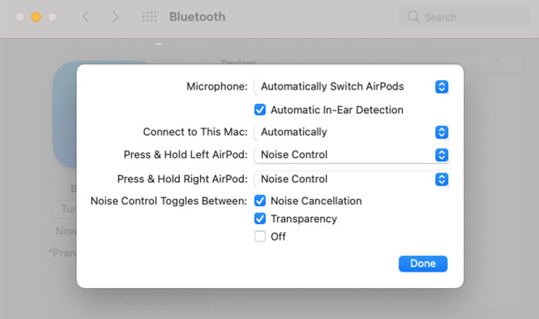Go back using the left chevron arrow
Screen dimensions: 539x319
pos(86,17)
